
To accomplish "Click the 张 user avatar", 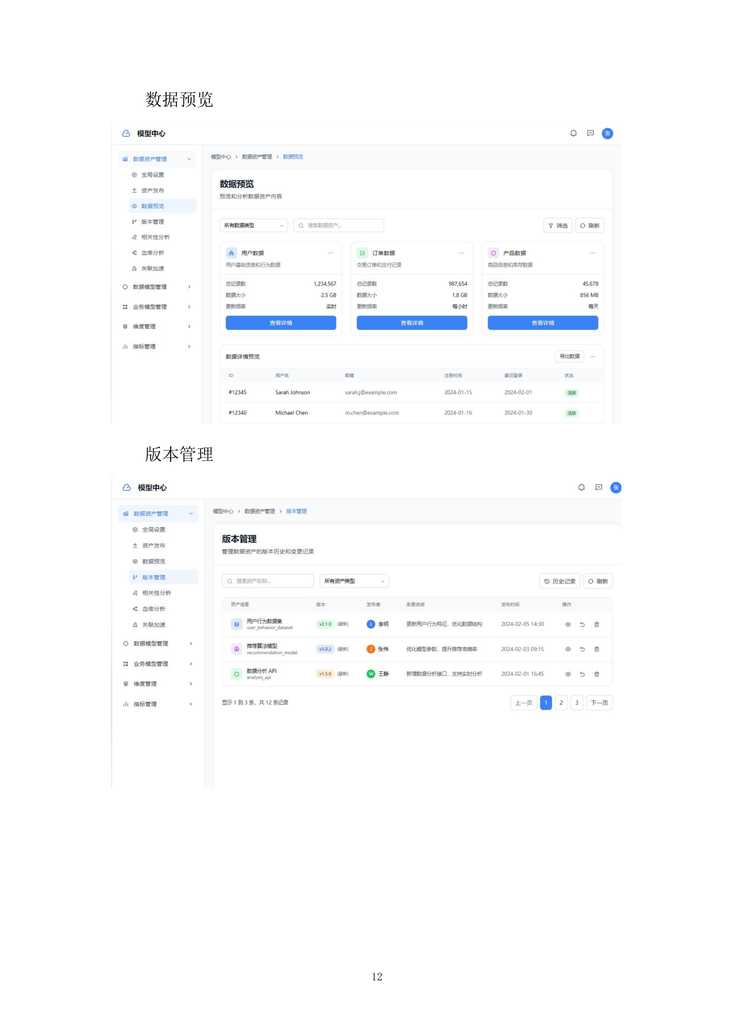I will (607, 133).
